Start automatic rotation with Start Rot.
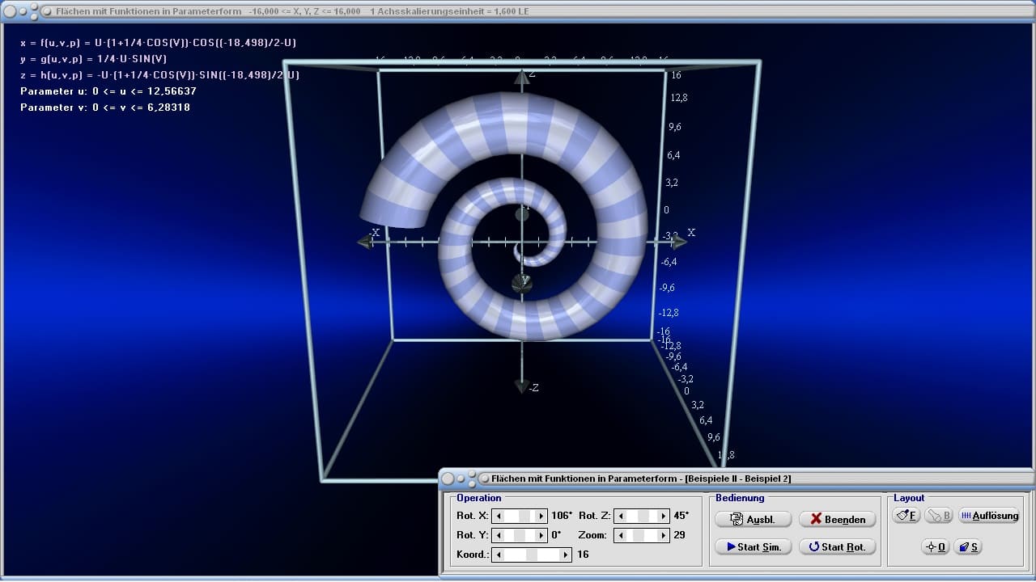This screenshot has height=582, width=1036. click(x=837, y=547)
